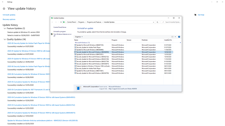The width and height of the screenshot is (225, 126).
Task: Click Programs and Features in the breadcrumb
Action: coord(94,22)
